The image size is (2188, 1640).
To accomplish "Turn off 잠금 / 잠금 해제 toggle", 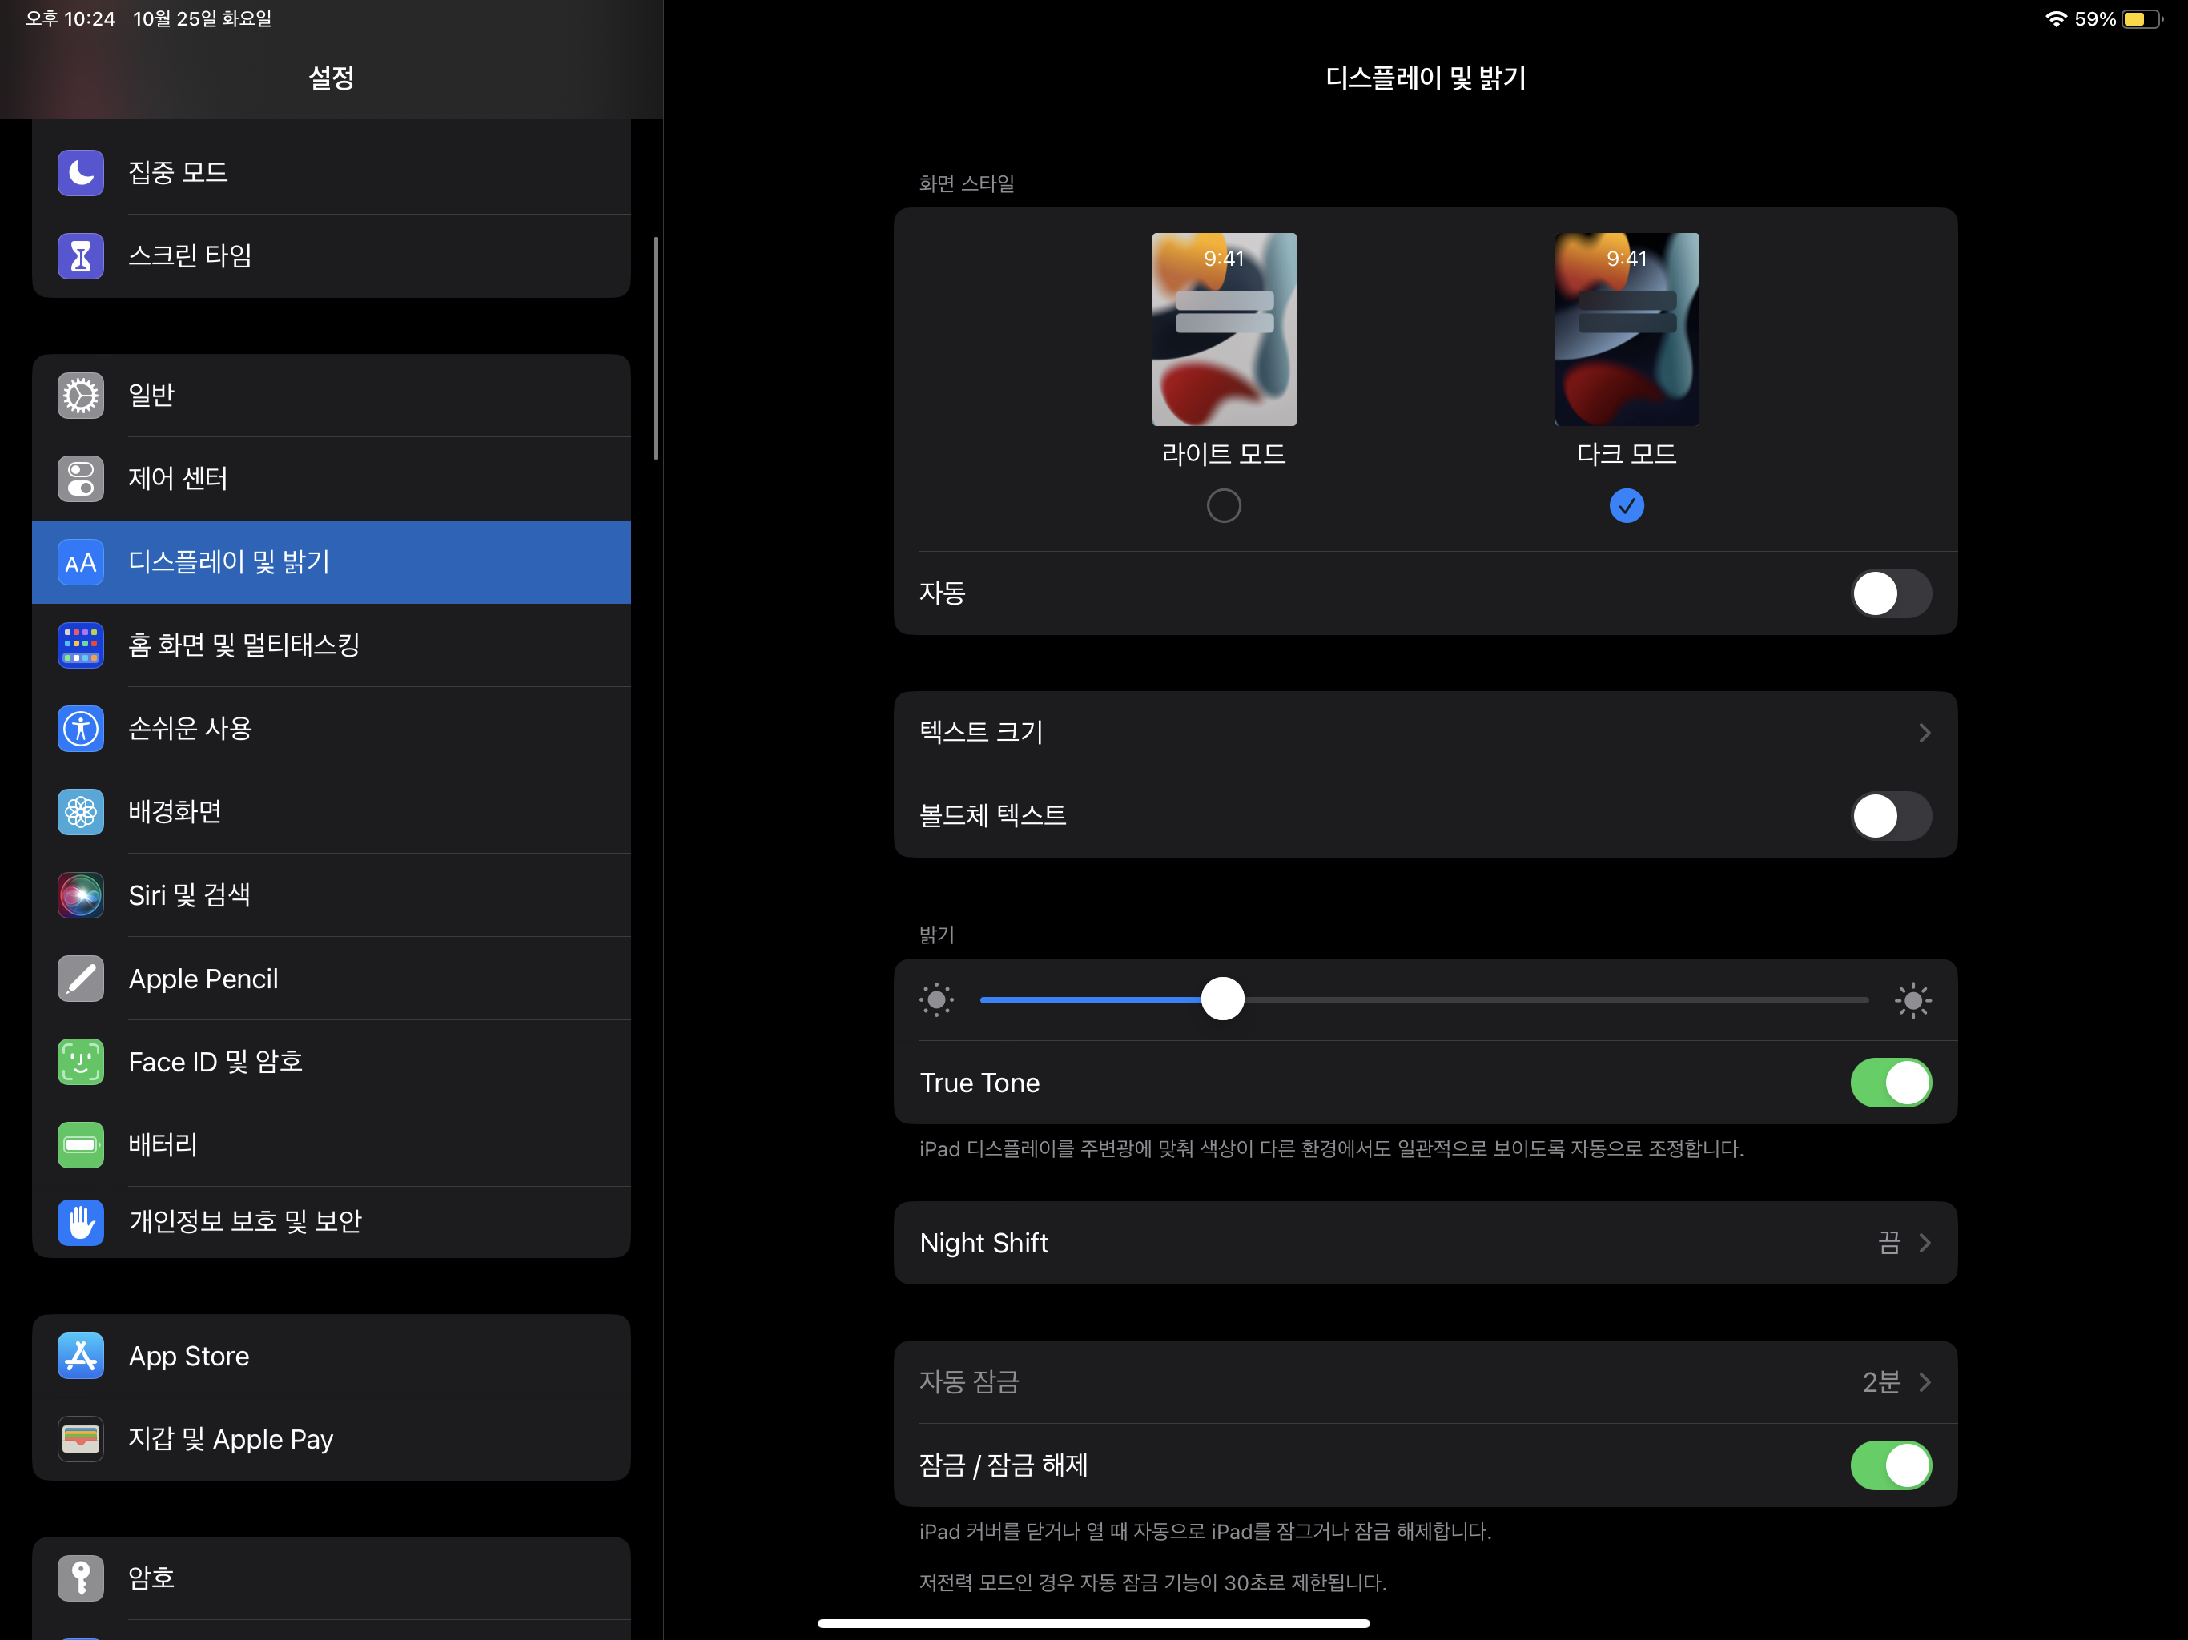I will click(1890, 1465).
